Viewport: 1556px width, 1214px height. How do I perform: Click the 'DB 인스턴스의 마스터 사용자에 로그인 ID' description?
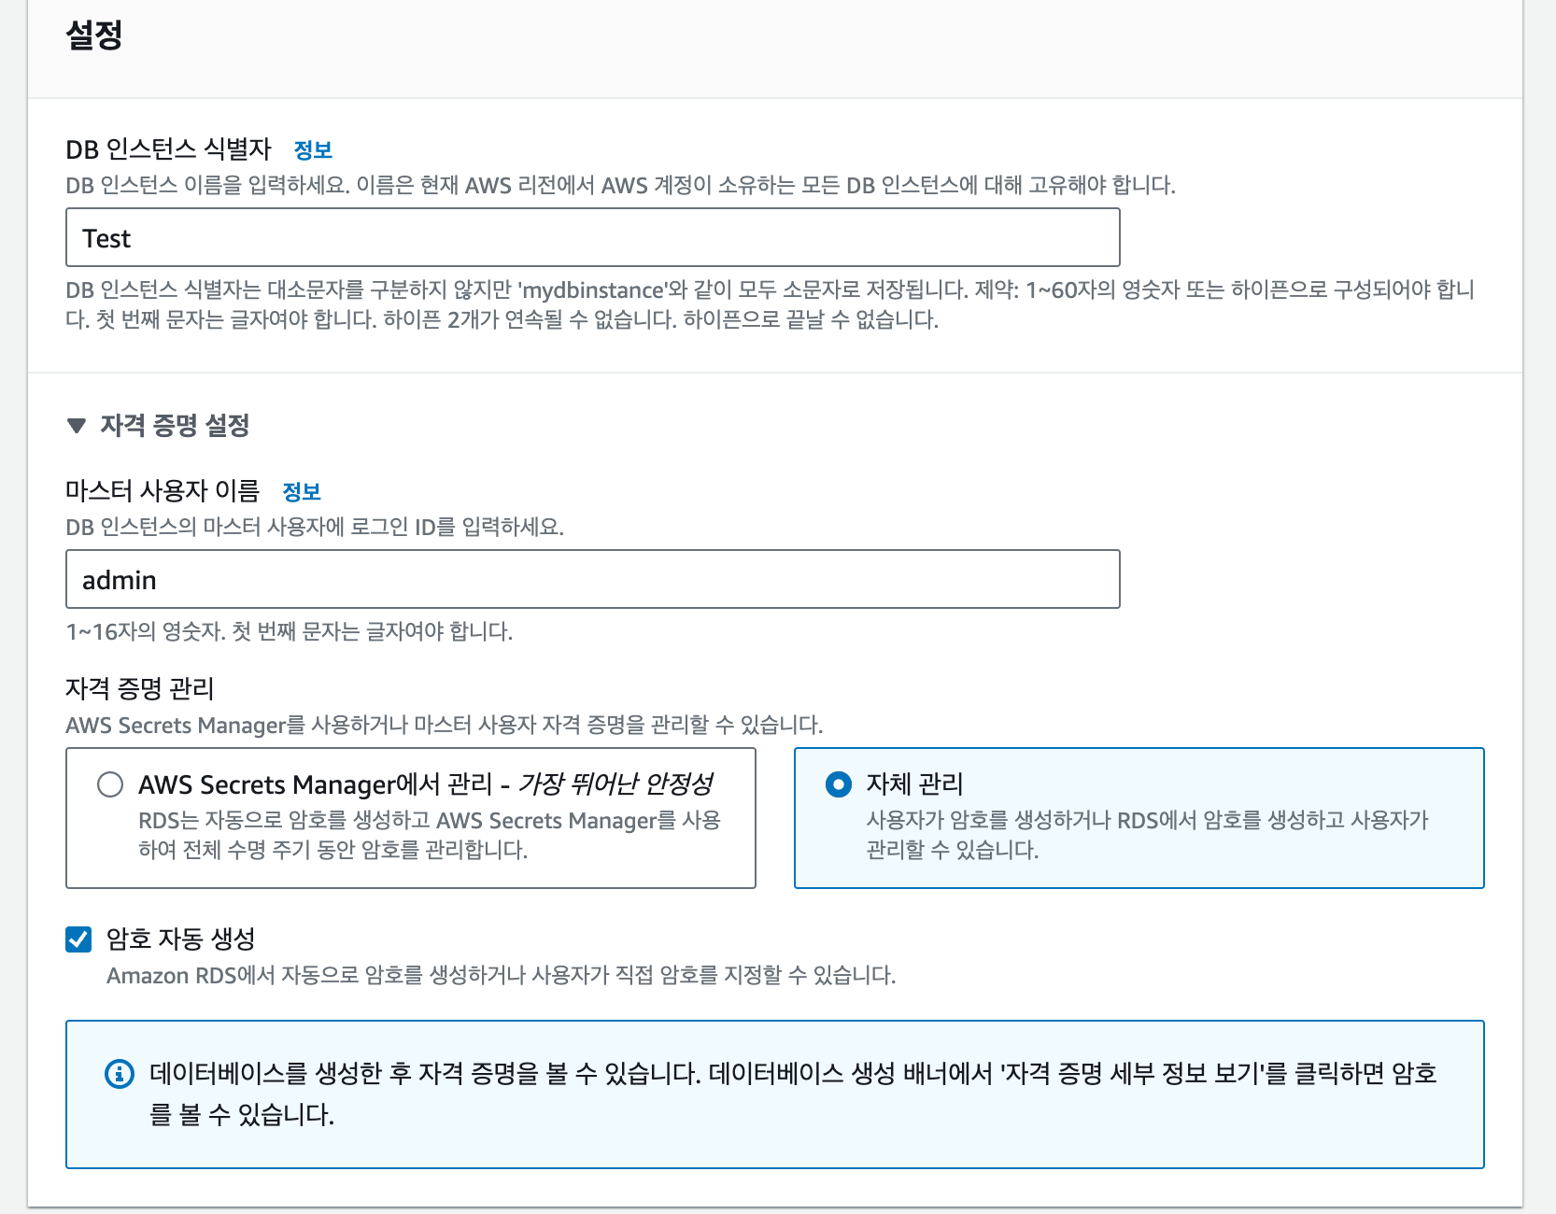click(x=315, y=527)
